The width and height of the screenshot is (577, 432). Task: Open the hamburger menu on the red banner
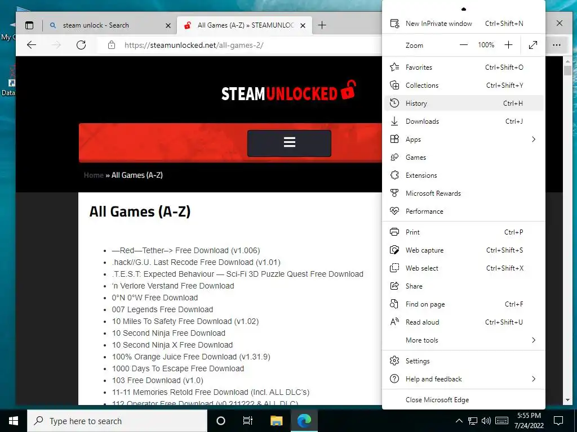pos(289,143)
